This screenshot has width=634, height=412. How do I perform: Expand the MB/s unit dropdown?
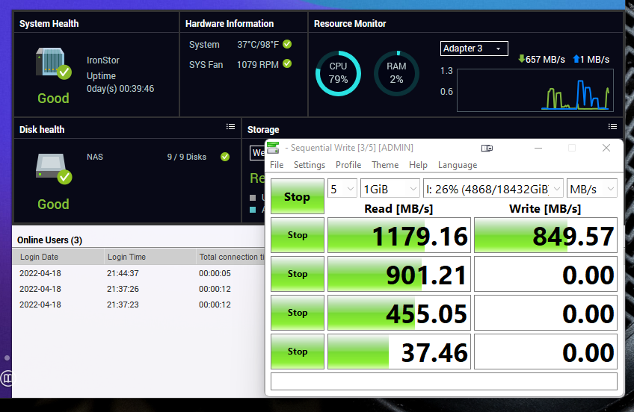point(592,190)
